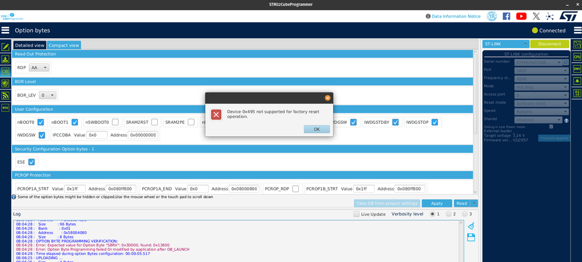This screenshot has height=262, width=582.
Task: Open Frequency 4000 dropdown
Action: point(542,78)
